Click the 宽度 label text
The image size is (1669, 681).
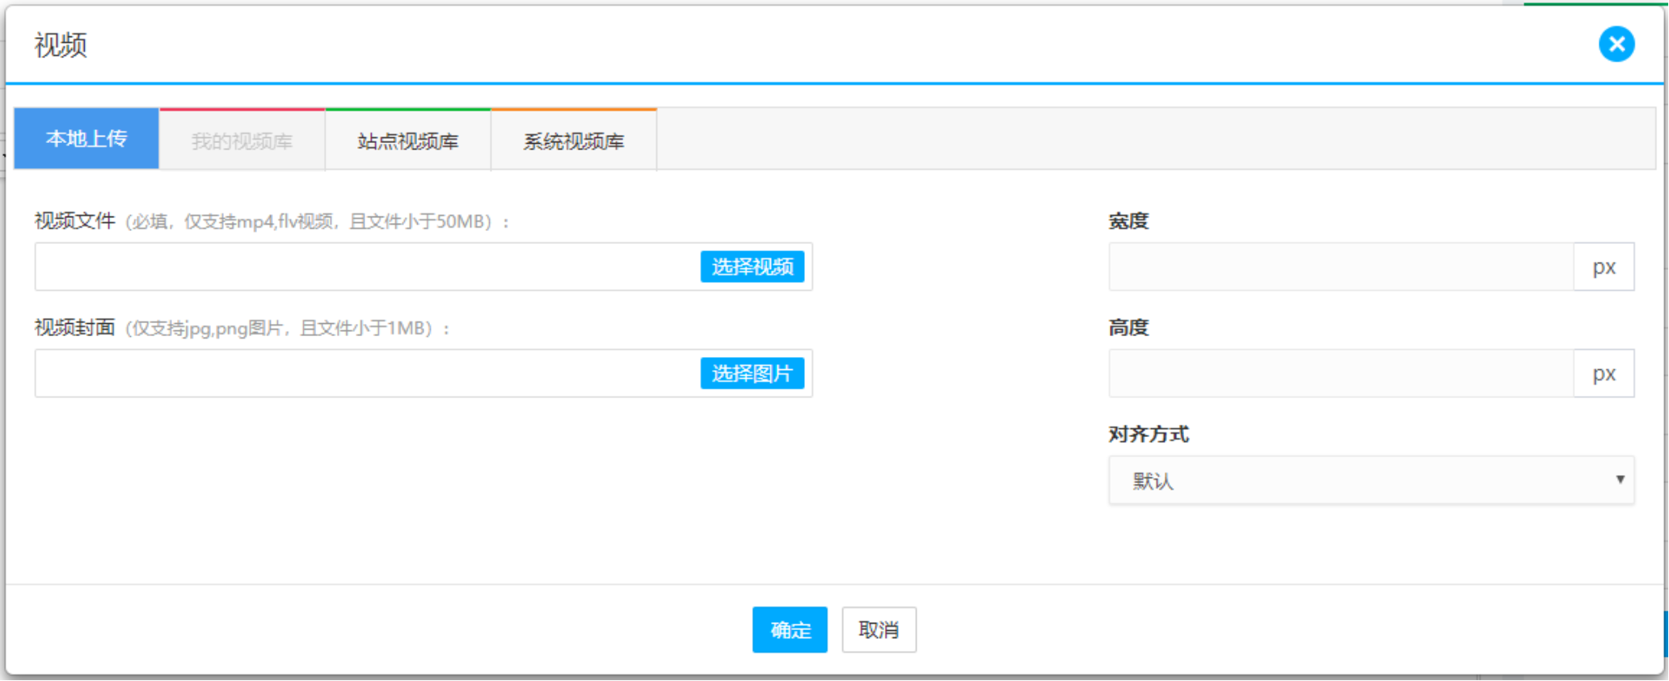[1128, 221]
